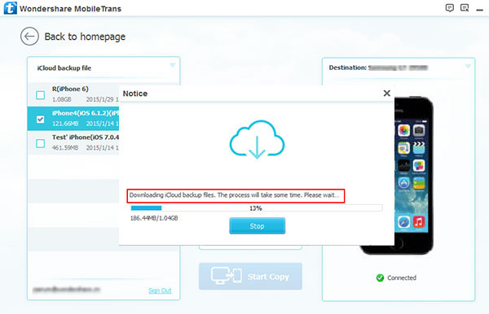The height and width of the screenshot is (314, 489).
Task: Click the Connected status label
Action: pos(402,277)
